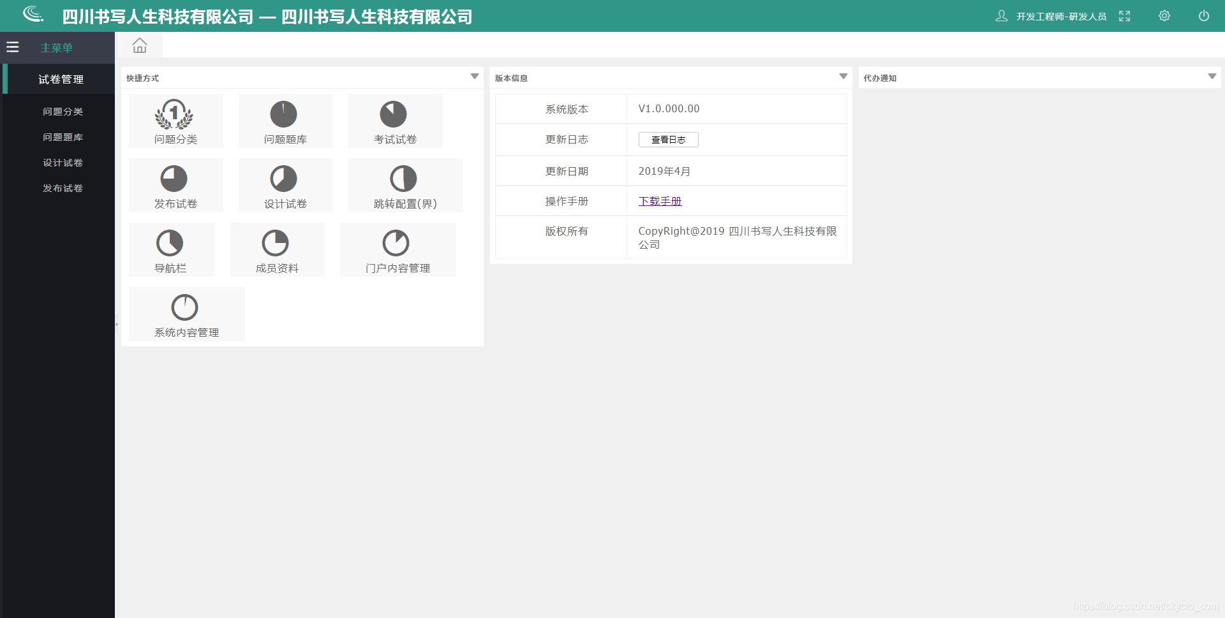This screenshot has width=1225, height=618.
Task: Click the user profile avatar icon
Action: pyautogui.click(x=1002, y=16)
